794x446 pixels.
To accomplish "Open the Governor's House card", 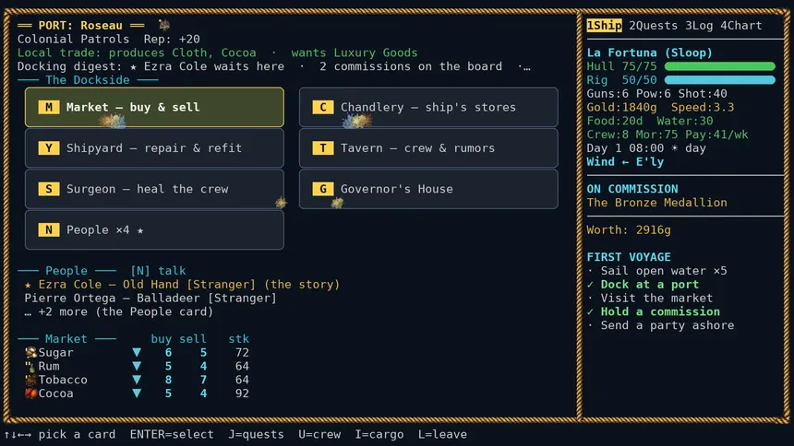I will pos(428,189).
